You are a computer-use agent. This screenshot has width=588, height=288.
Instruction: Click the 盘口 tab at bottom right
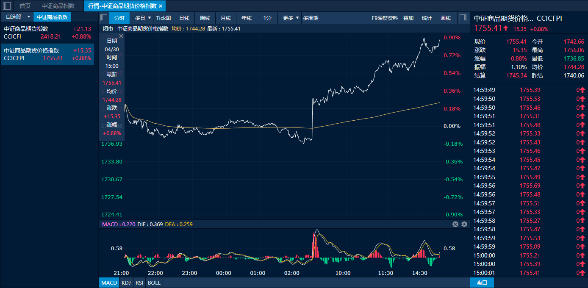click(482, 282)
